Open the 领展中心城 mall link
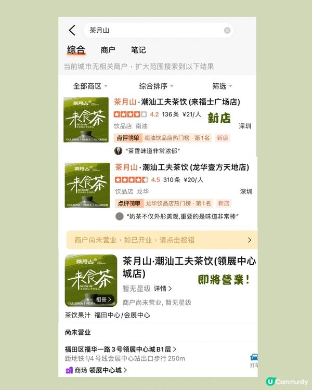This screenshot has width=312, height=390. pos(108,370)
